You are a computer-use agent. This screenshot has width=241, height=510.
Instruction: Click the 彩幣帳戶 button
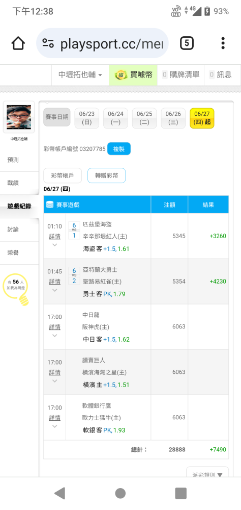coord(63,175)
